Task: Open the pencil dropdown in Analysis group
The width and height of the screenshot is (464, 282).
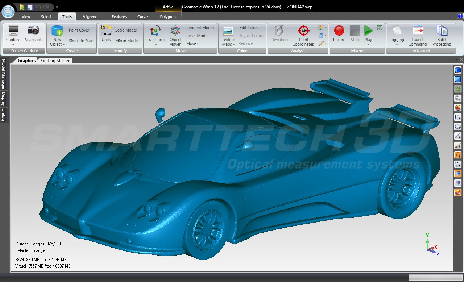Action: (x=322, y=43)
